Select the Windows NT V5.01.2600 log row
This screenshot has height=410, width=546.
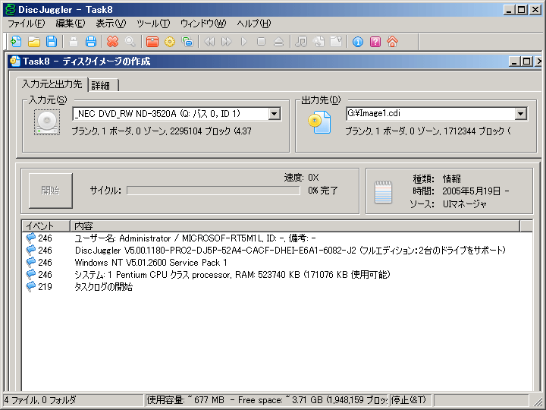click(x=277, y=263)
